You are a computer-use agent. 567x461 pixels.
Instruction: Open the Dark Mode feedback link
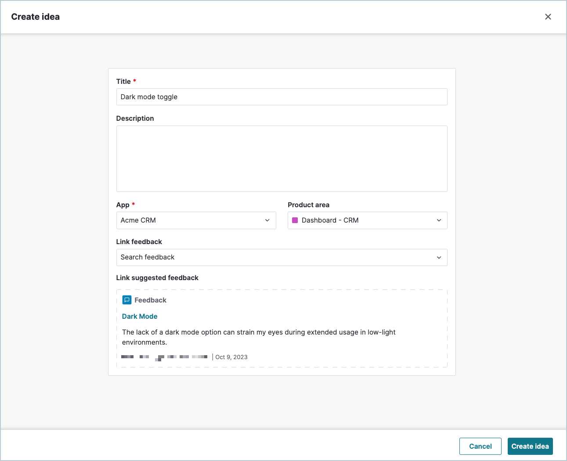point(140,317)
